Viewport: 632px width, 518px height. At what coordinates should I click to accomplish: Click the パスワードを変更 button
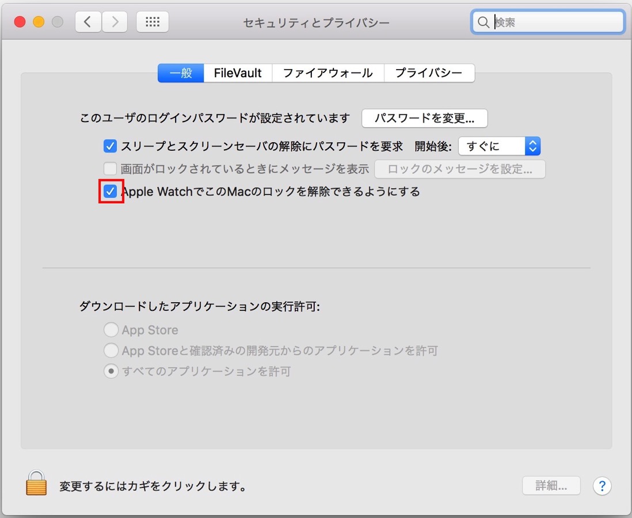coord(424,118)
